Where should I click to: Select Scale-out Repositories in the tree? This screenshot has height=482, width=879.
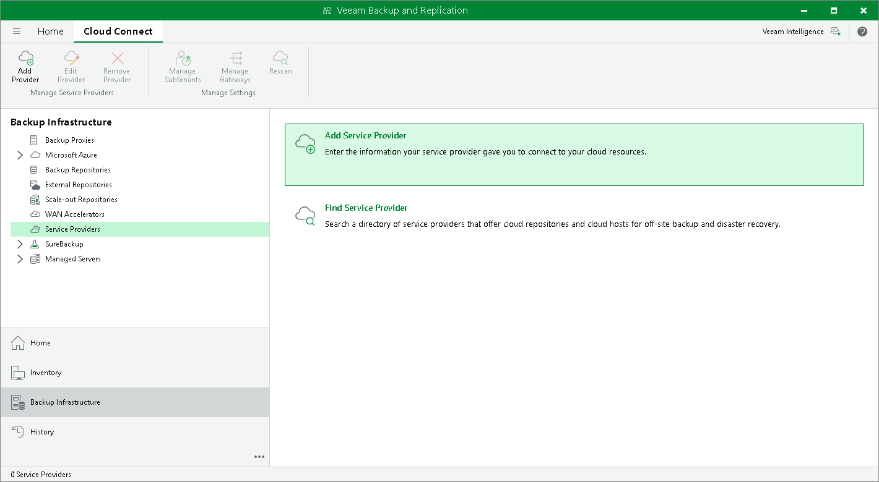81,200
